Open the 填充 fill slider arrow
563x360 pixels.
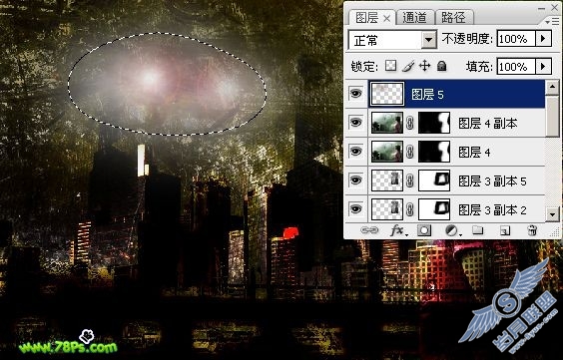544,67
